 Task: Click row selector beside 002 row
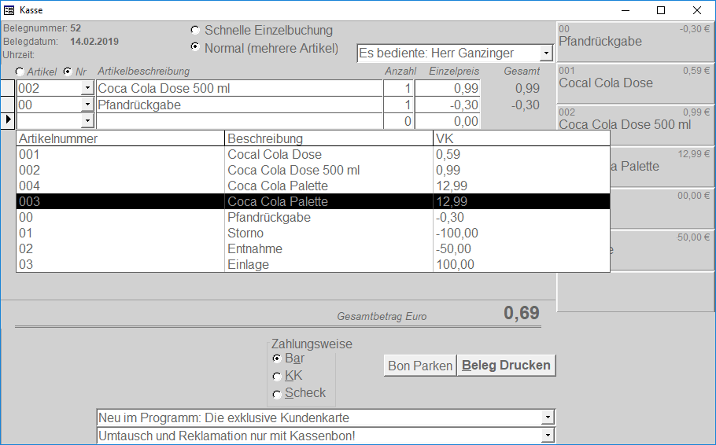8,88
